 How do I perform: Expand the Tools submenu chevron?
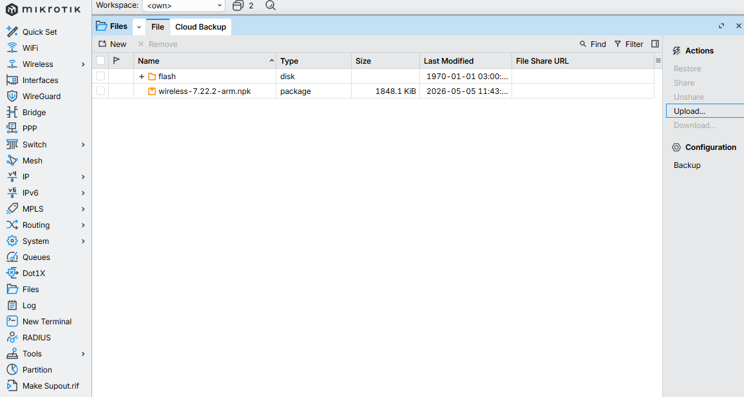pyautogui.click(x=83, y=355)
